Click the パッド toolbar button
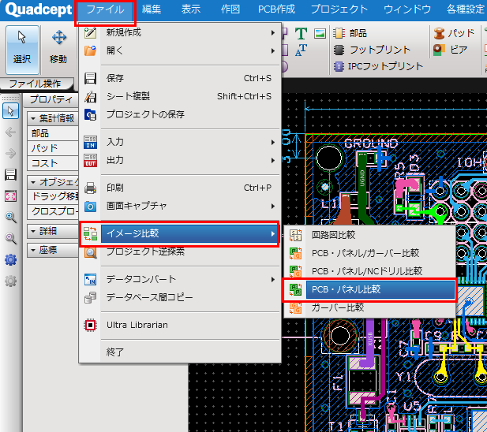The image size is (487, 432). [x=454, y=33]
